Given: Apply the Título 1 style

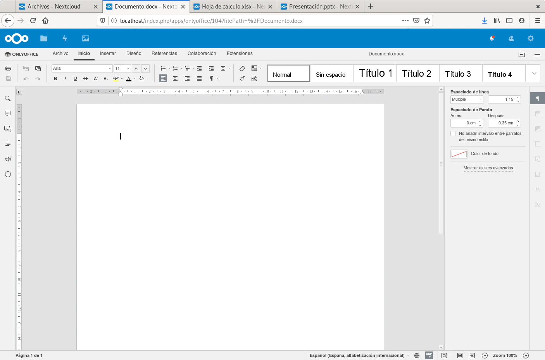Looking at the screenshot, I should pyautogui.click(x=375, y=73).
